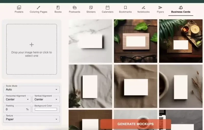
Task: Select the beige fabric horizontal card mockup
Action: 136,86
